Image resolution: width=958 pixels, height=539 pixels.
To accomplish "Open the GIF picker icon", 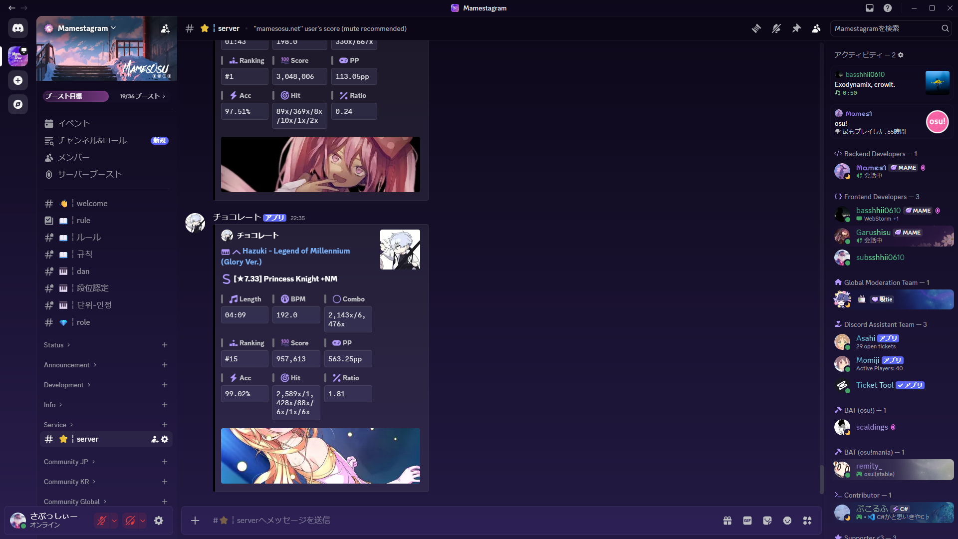I will tap(747, 521).
